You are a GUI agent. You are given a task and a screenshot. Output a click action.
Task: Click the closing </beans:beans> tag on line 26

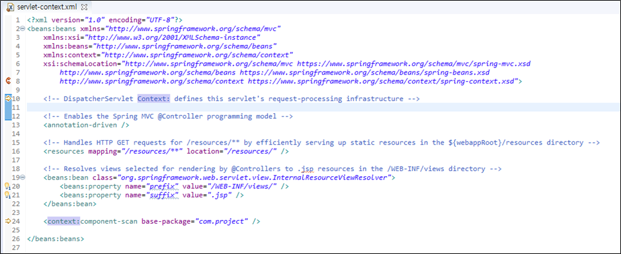click(55, 239)
